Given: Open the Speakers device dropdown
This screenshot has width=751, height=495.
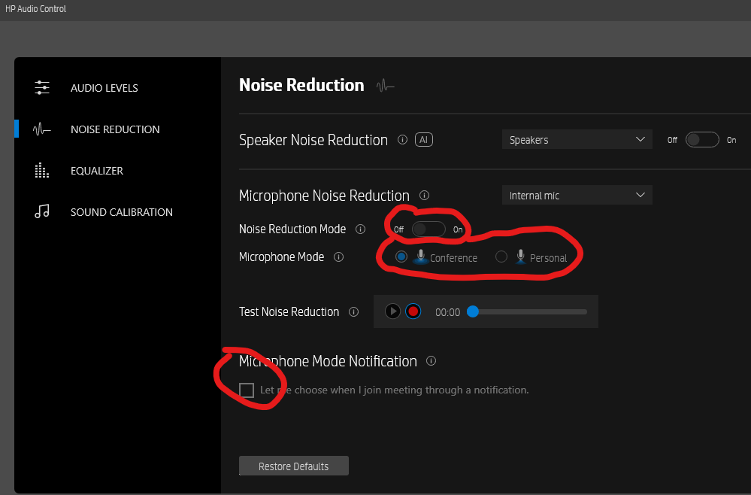Looking at the screenshot, I should point(577,140).
